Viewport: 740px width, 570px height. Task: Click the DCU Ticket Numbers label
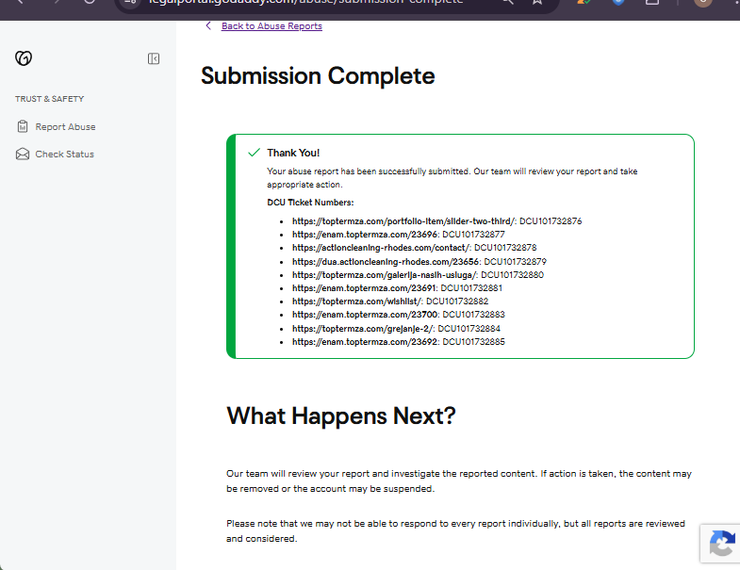tap(310, 203)
